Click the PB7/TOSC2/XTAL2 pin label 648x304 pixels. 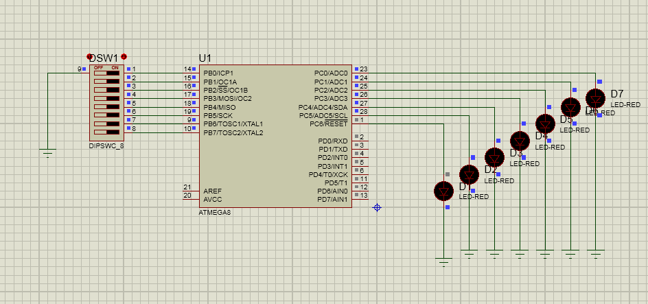[233, 133]
